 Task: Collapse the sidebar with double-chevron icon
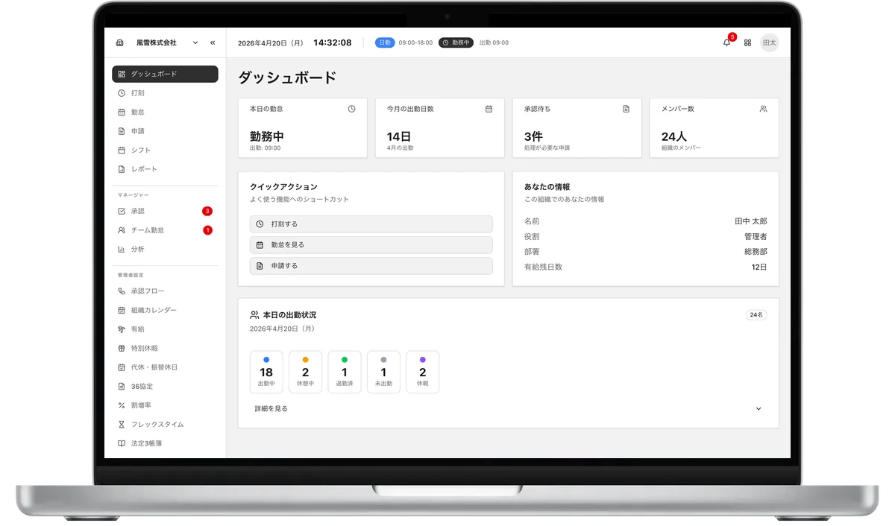pyautogui.click(x=213, y=42)
